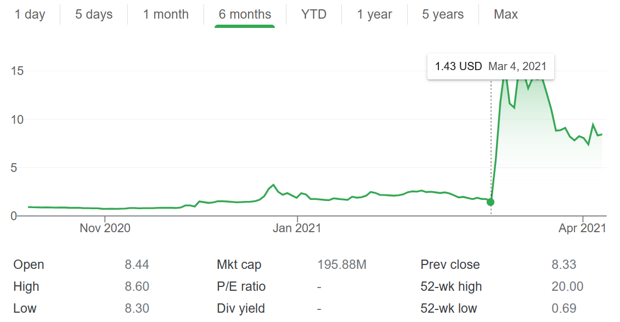Click the green data point marker on the chart
Viewport: 620px width, 322px height.
click(x=491, y=202)
